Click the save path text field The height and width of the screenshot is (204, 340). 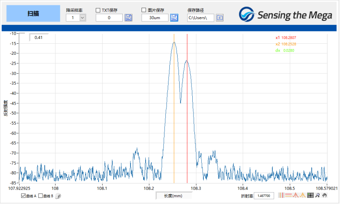click(200, 18)
